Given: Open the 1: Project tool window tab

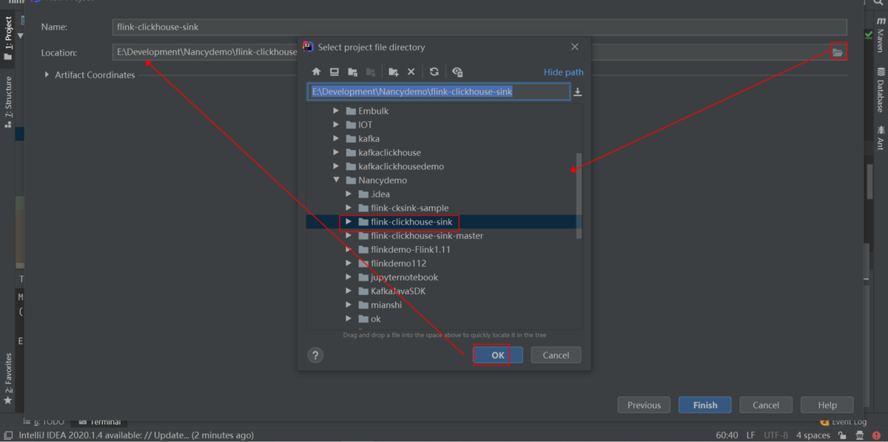Looking at the screenshot, I should (8, 37).
